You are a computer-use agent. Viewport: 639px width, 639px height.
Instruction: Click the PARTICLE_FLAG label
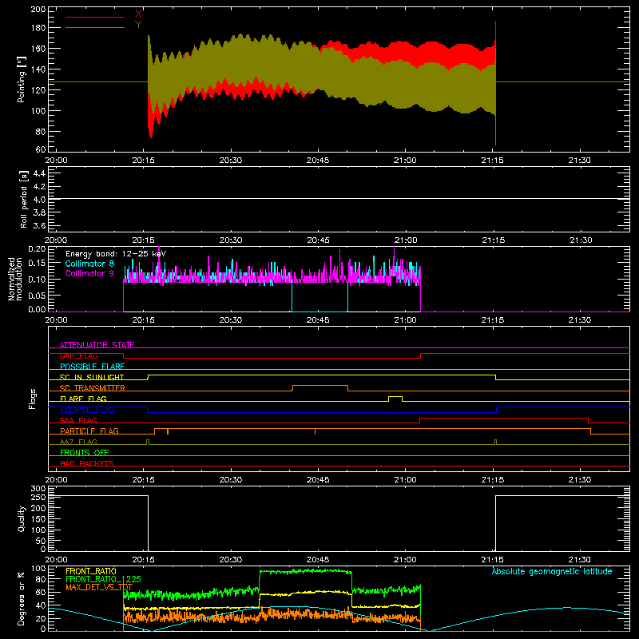pyautogui.click(x=89, y=431)
